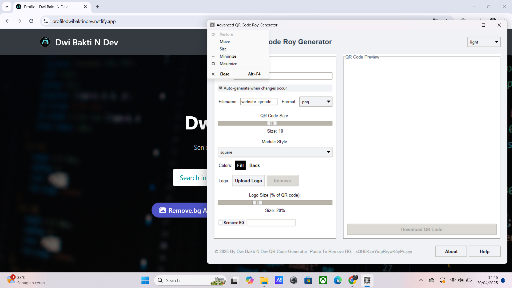Image resolution: width=512 pixels, height=288 pixels.
Task: Open the About dialog
Action: 451,251
